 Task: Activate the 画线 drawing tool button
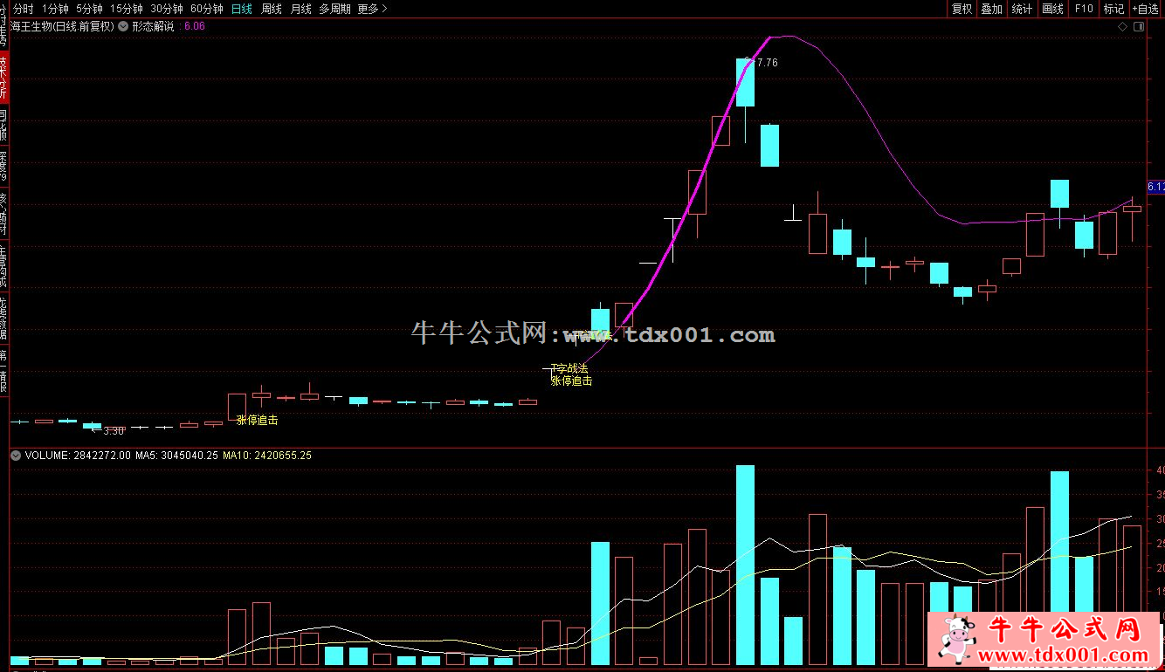pyautogui.click(x=1053, y=9)
